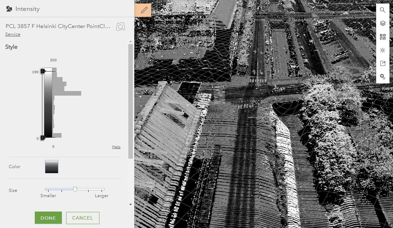Click the upper histogram handle at 190
Viewport: 393px width, 228px height.
point(43,71)
